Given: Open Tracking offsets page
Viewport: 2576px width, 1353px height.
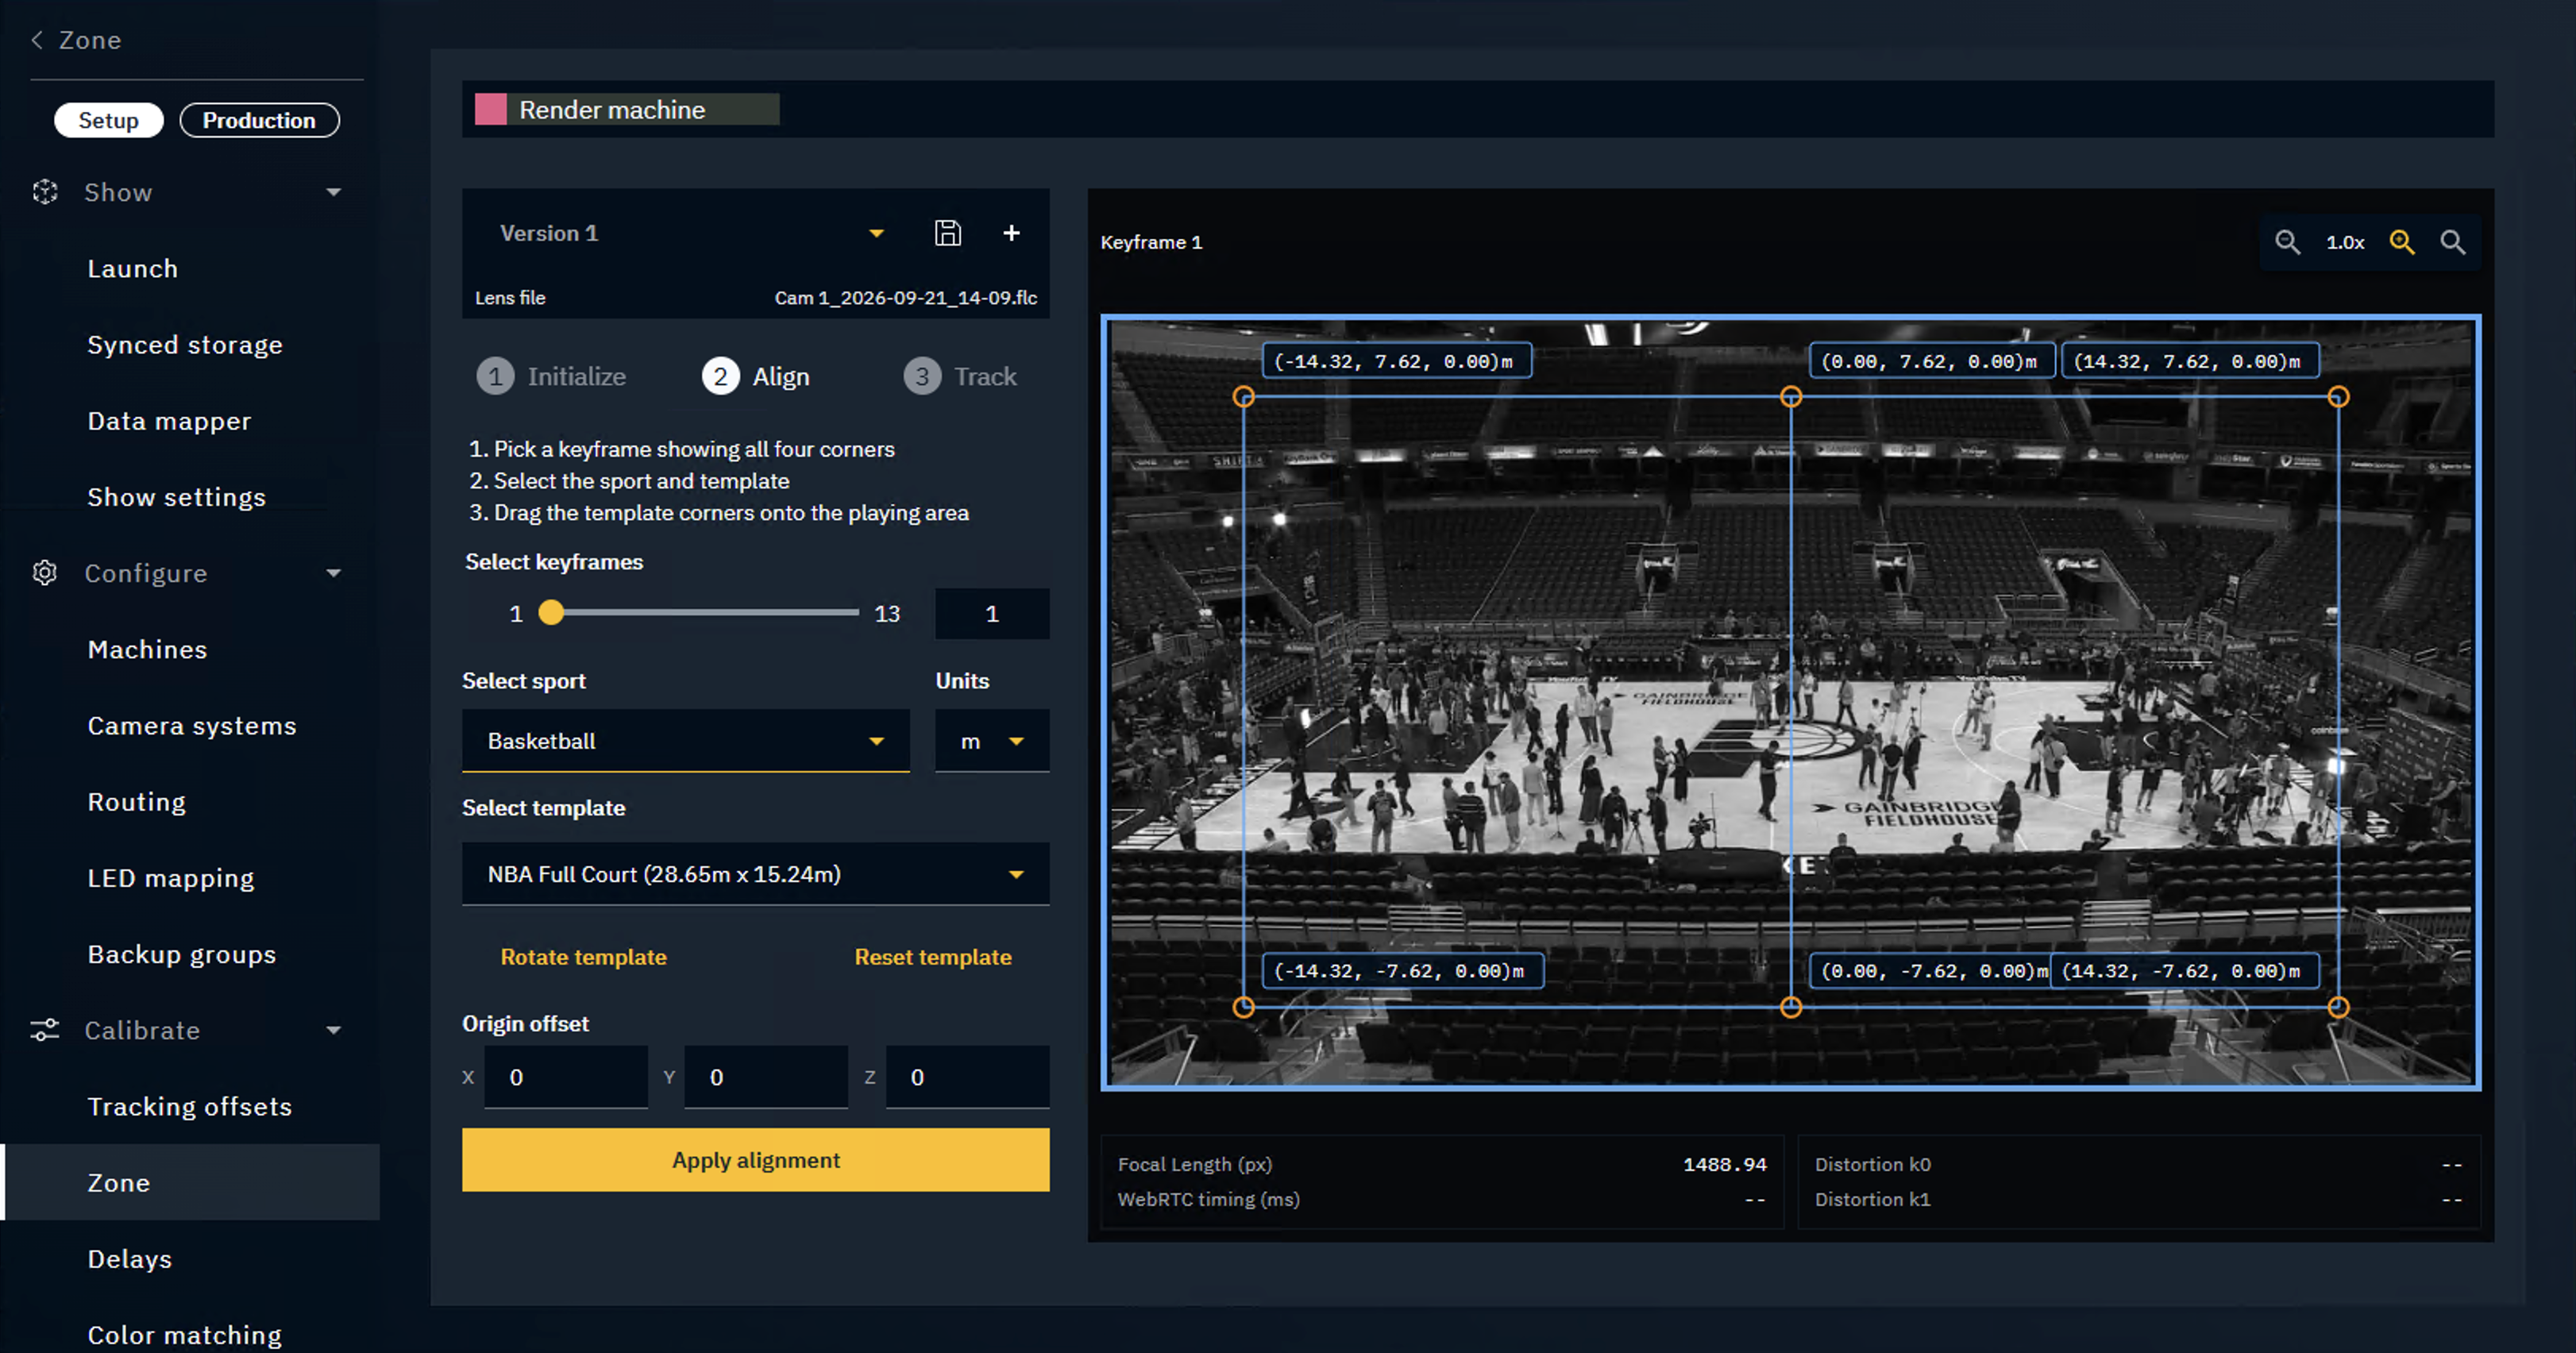Looking at the screenshot, I should click(190, 1107).
